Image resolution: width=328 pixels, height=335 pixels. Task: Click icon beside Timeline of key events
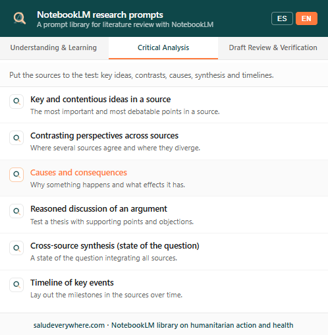16,285
